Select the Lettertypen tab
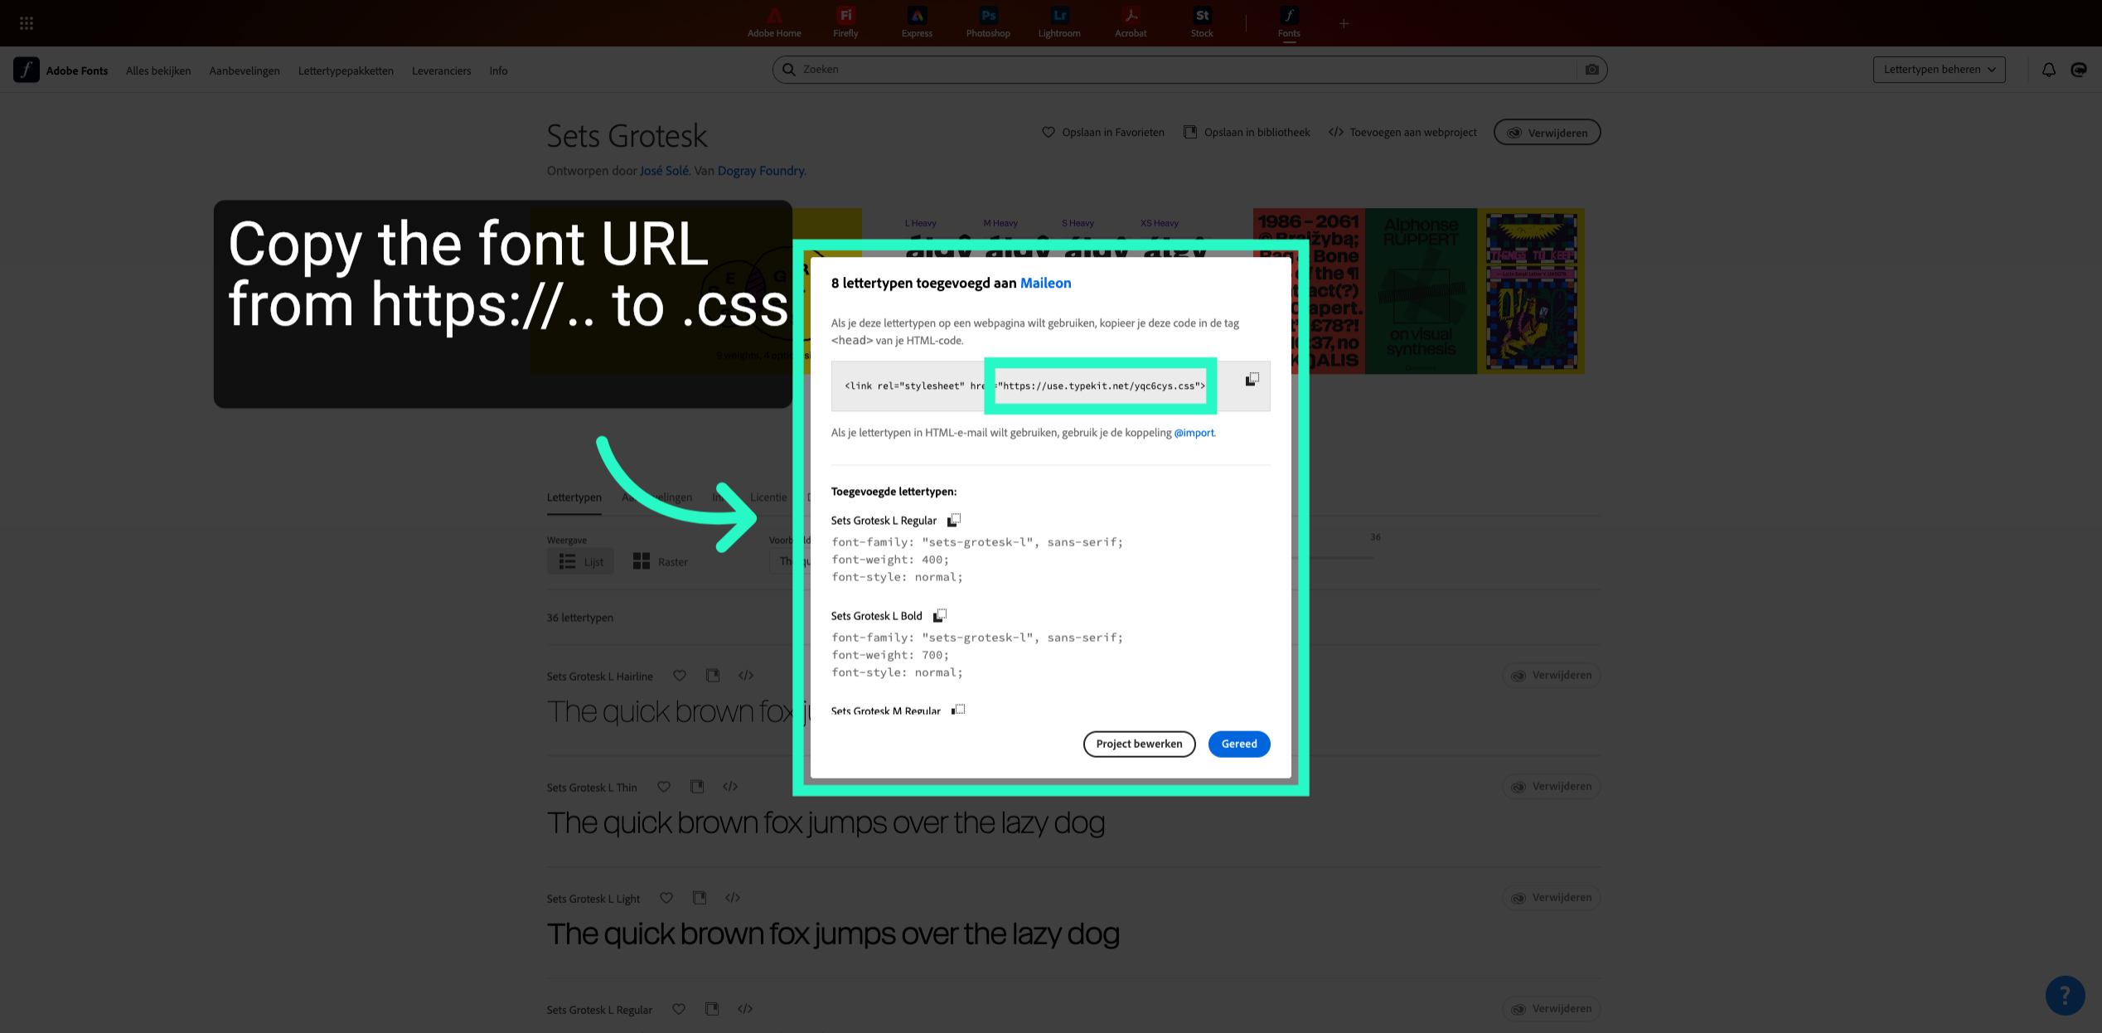 (574, 497)
